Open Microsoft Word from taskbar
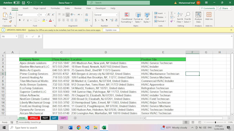 pos(70,128)
